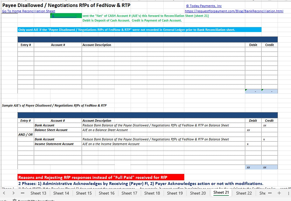This screenshot has width=291, height=201.
Task: Select the 'sent the Net of CASH Account' note
Action: (x=145, y=16)
